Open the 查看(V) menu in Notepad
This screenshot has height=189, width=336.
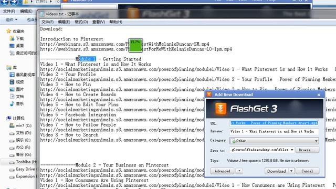pyautogui.click(x=98, y=22)
